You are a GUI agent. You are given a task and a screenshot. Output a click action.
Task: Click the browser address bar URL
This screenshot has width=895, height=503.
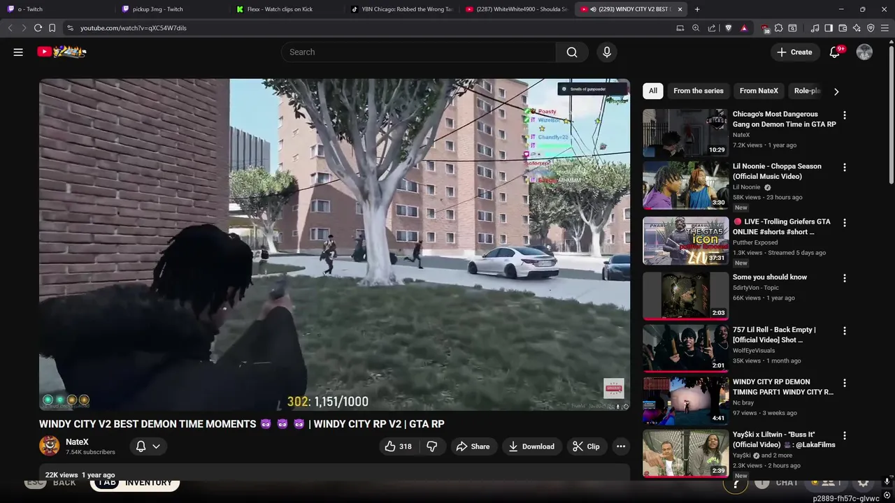point(134,28)
